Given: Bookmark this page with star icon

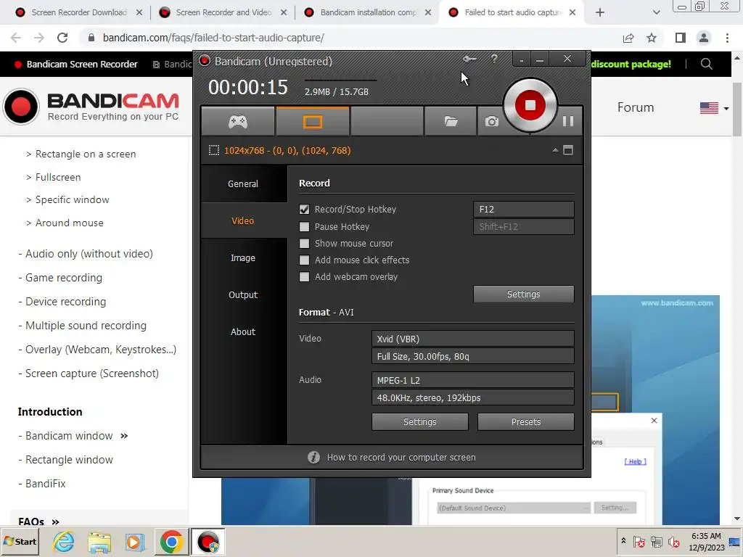Looking at the screenshot, I should 652,38.
